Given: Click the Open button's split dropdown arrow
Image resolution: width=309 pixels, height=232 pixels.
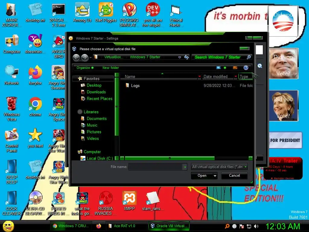Looking at the screenshot, I should (x=215, y=176).
